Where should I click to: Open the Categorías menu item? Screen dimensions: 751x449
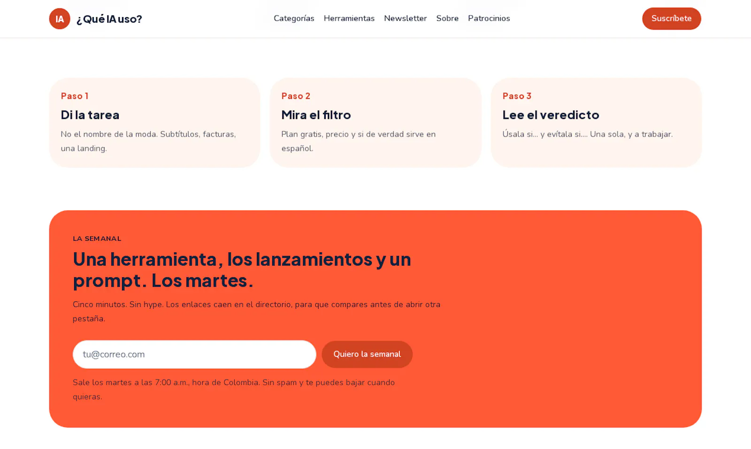coord(294,18)
